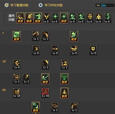Select the bird-shaped Lv 0 skill at level 10
This screenshot has height=114, width=115.
tap(17, 64)
